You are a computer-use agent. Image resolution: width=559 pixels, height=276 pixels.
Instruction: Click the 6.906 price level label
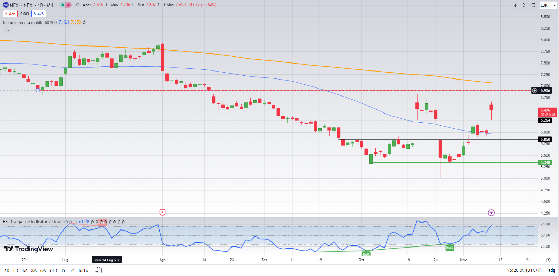pos(545,91)
